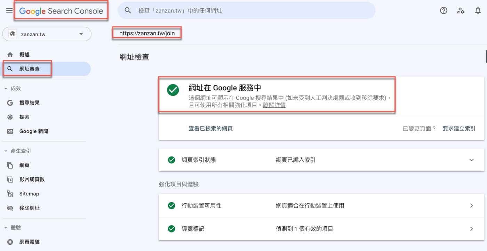The height and width of the screenshot is (251, 487).
Task: Focus the URL inspection search field
Action: 246,10
